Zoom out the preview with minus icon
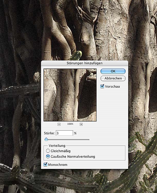This screenshot has height=193, width=157. click(x=59, y=124)
